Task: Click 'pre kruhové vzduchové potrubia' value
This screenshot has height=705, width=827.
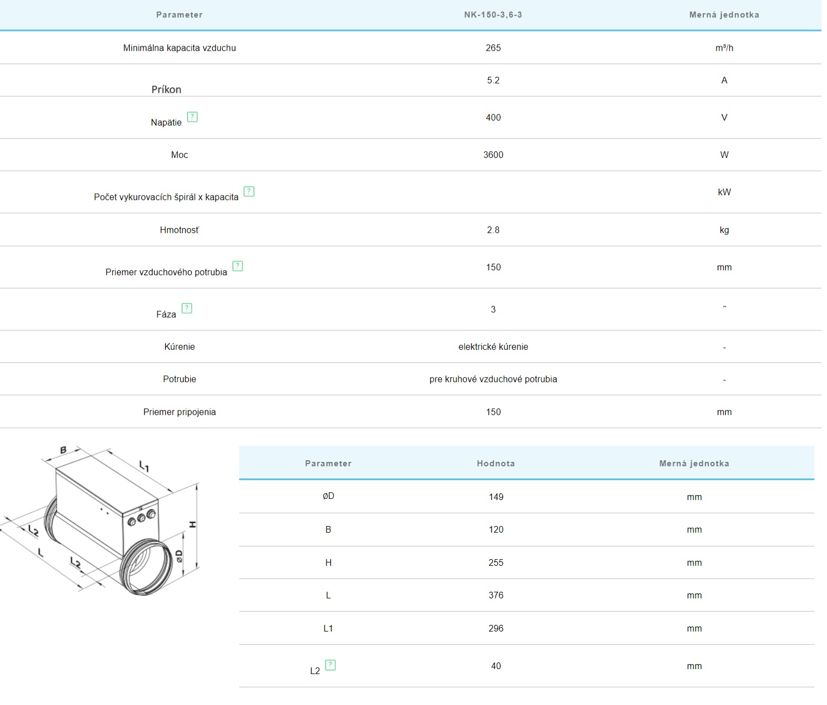Action: tap(493, 380)
